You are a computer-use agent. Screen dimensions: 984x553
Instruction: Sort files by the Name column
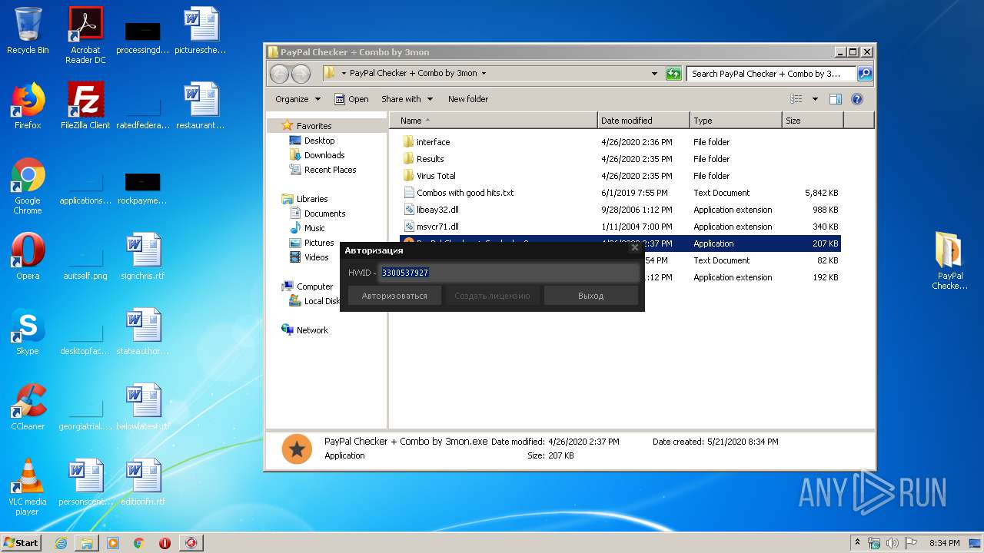click(494, 121)
